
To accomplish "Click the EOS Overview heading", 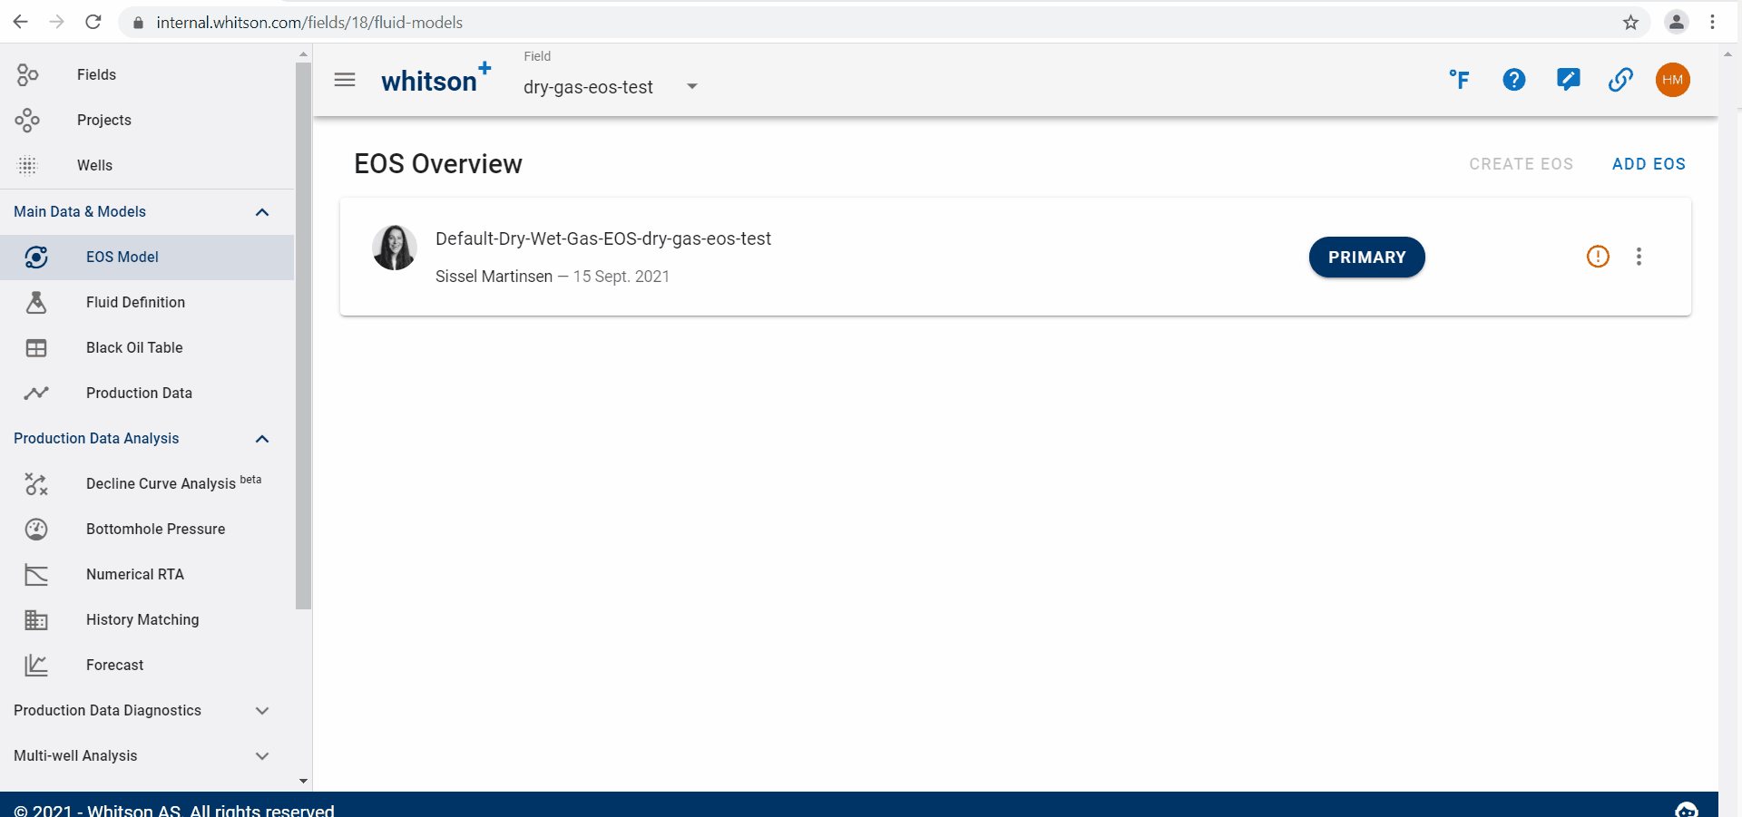I will [438, 164].
